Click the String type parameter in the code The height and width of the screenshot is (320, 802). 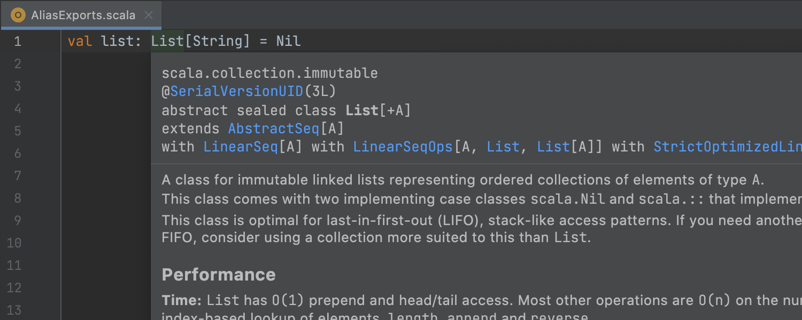coord(218,41)
